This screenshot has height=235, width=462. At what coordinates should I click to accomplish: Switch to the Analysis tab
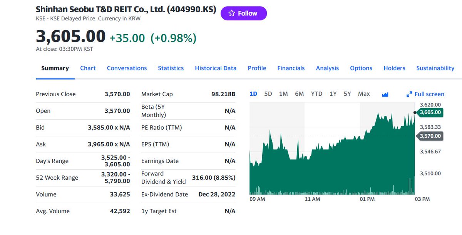tap(327, 68)
